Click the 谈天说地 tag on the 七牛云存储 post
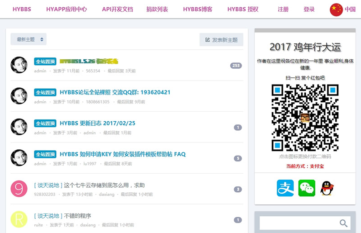361x233 pixels. pyautogui.click(x=48, y=185)
